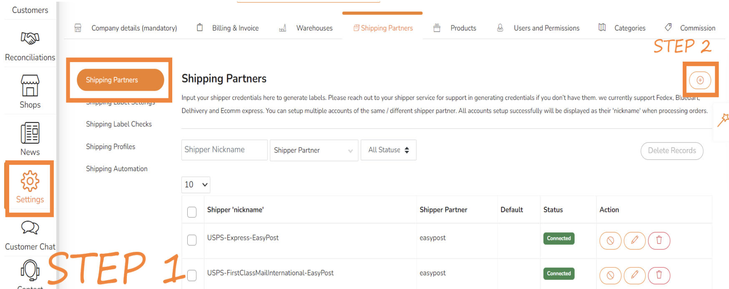The image size is (729, 289).
Task: Delete USPS-Express-EasyPost using trash icon
Action: tap(659, 240)
